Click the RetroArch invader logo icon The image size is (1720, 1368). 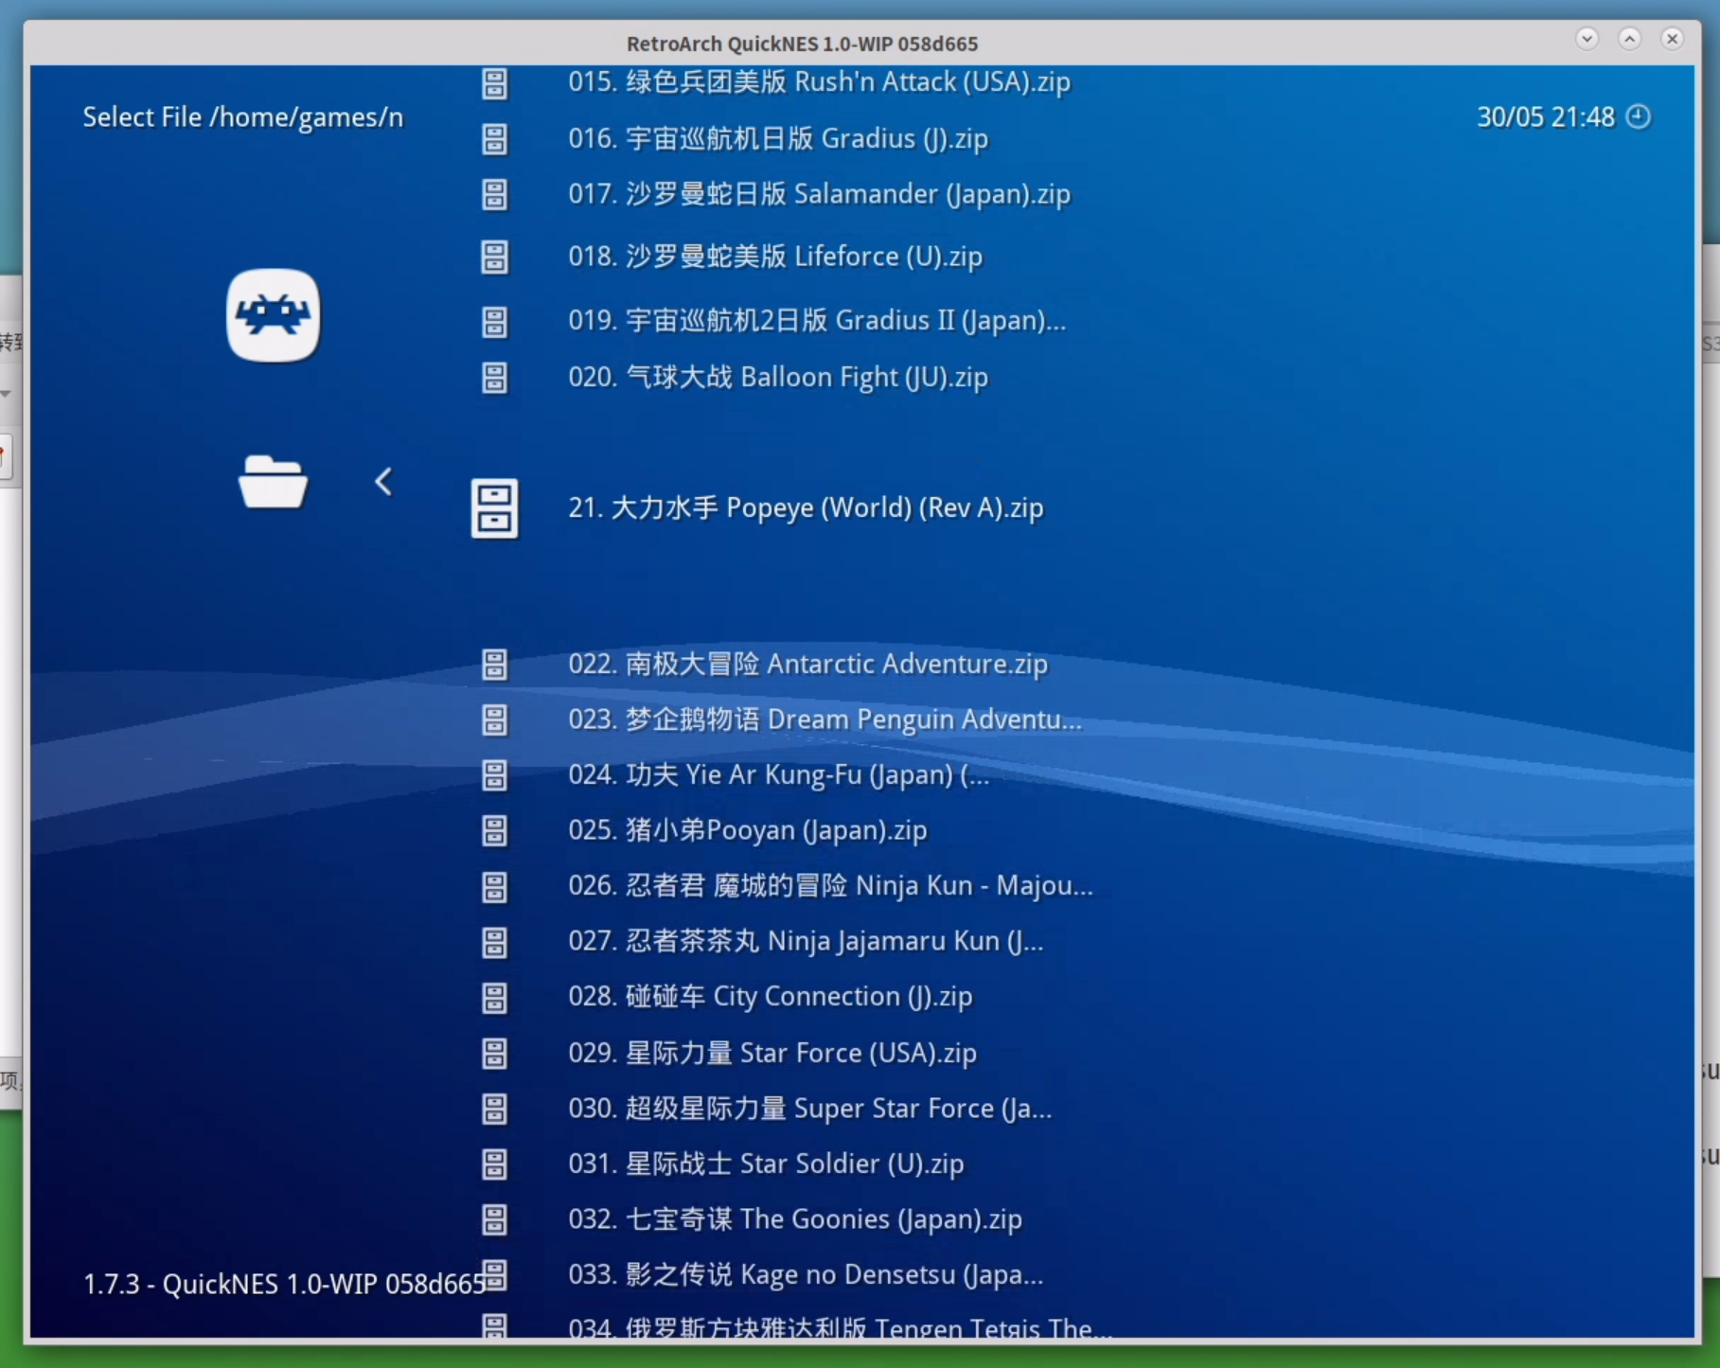click(273, 315)
